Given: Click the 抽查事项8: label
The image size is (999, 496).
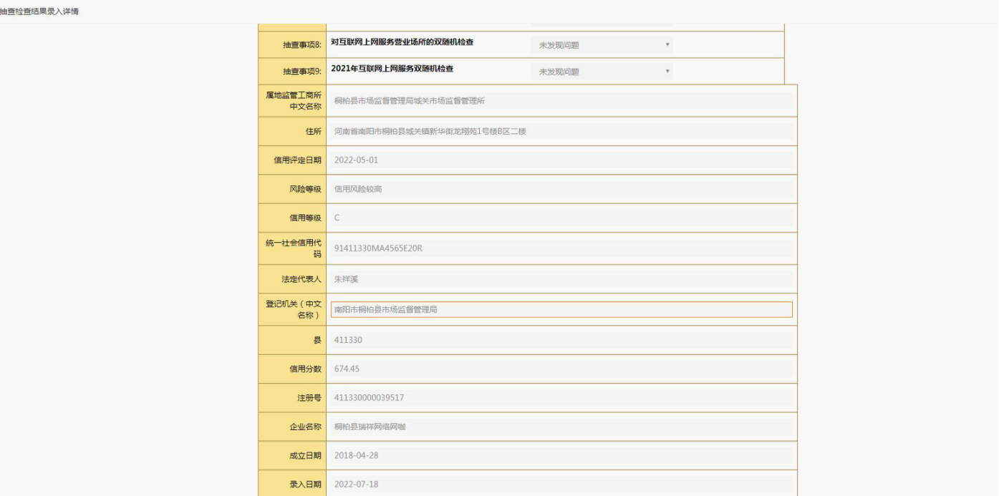Looking at the screenshot, I should point(302,45).
